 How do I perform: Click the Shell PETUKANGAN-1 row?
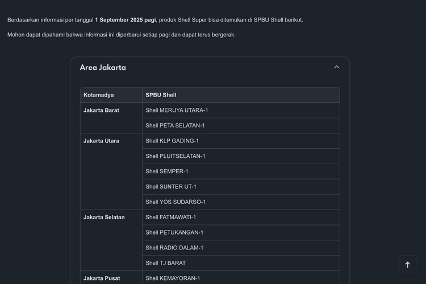coord(174,233)
